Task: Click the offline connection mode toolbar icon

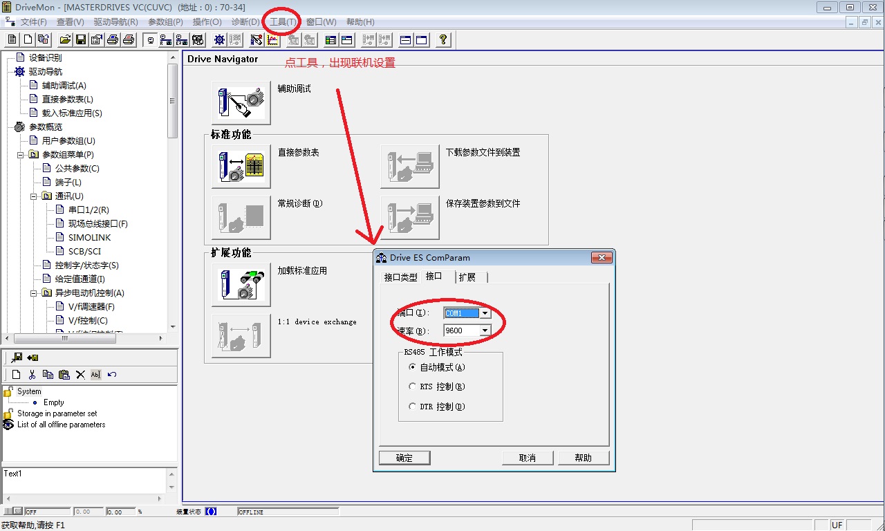Action: click(149, 40)
